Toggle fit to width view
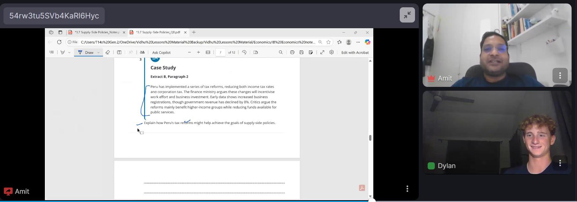This screenshot has height=202, width=577. point(208,52)
